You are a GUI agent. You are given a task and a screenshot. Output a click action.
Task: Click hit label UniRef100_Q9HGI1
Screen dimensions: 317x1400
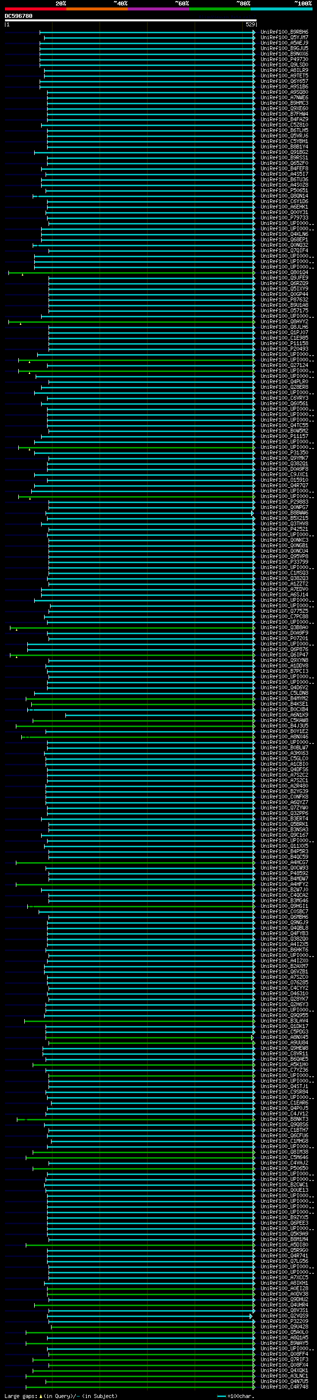click(284, 907)
